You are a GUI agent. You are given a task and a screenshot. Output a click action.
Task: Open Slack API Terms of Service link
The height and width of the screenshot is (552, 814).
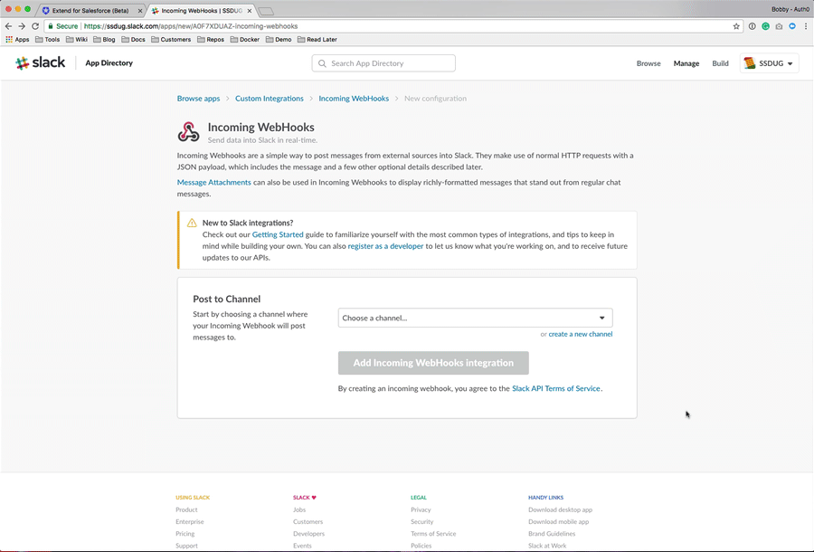click(x=556, y=388)
